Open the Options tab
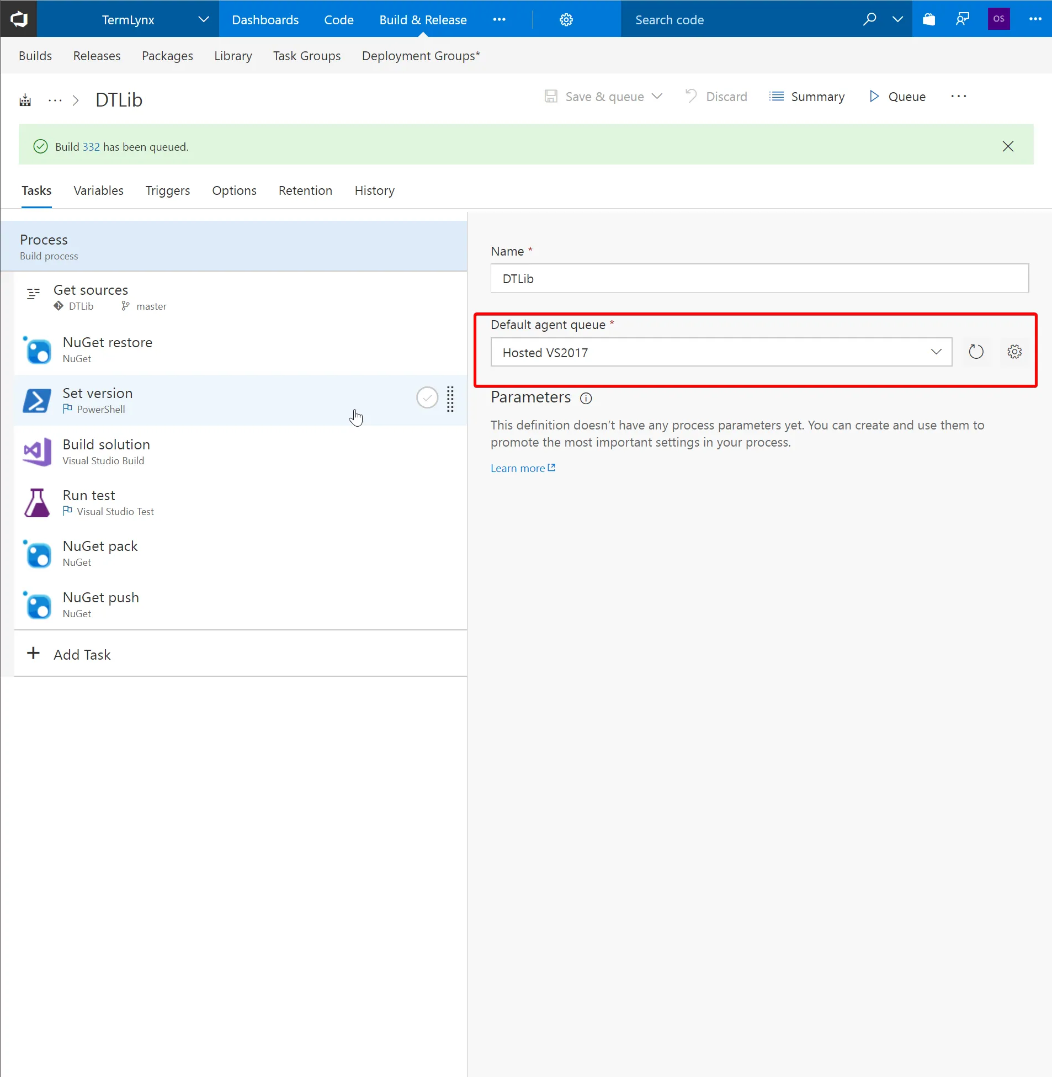 point(234,190)
